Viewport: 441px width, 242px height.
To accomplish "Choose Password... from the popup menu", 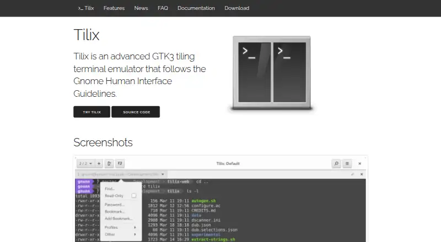I will [115, 205].
